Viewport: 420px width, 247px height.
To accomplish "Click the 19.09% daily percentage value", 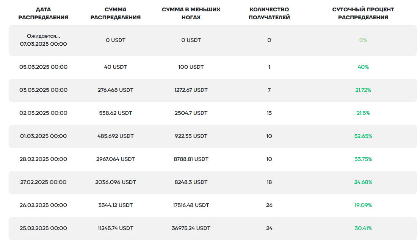I will coord(363,205).
